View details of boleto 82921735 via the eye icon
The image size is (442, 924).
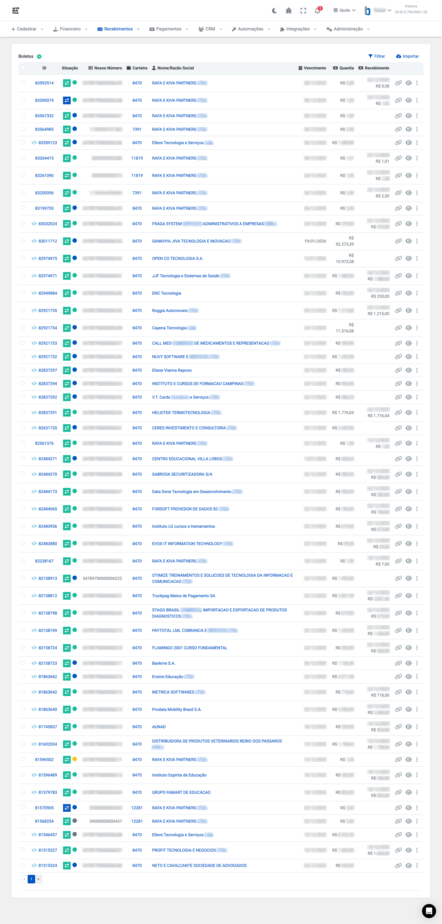408,310
